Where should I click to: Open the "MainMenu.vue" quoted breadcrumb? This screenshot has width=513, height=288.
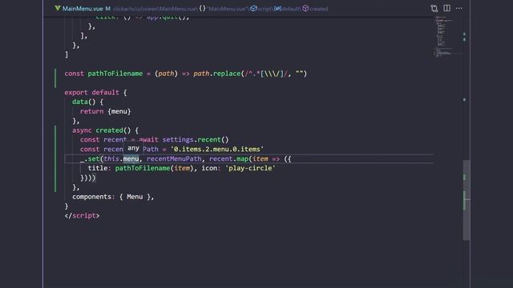[228, 9]
